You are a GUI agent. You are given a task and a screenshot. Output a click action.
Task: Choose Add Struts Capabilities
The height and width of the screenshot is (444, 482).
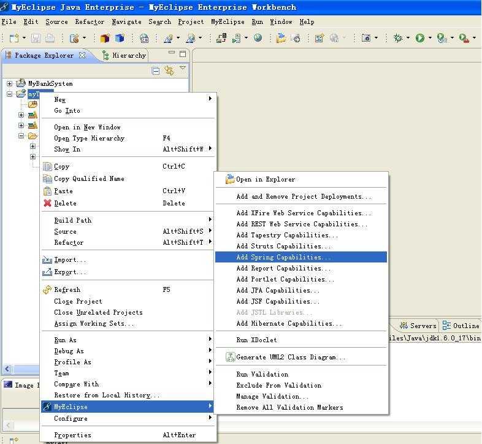tap(301, 246)
